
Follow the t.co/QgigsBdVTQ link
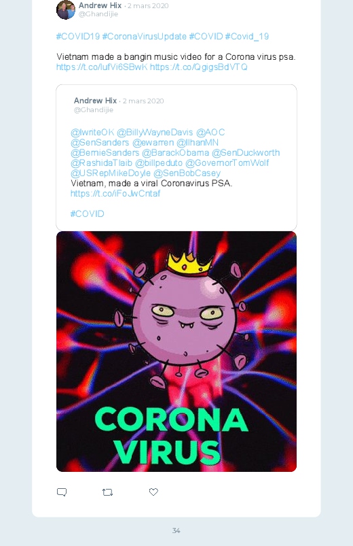click(199, 67)
